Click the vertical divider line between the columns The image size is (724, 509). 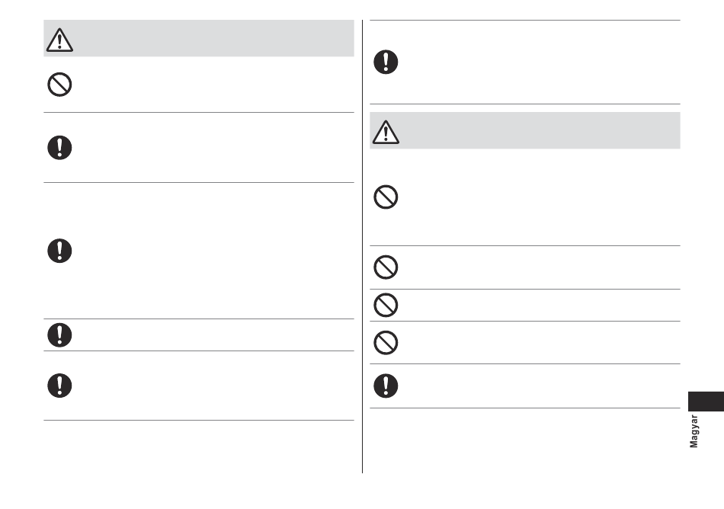click(x=363, y=246)
